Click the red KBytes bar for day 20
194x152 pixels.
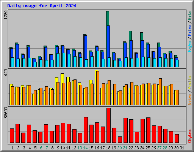[x=120, y=139]
